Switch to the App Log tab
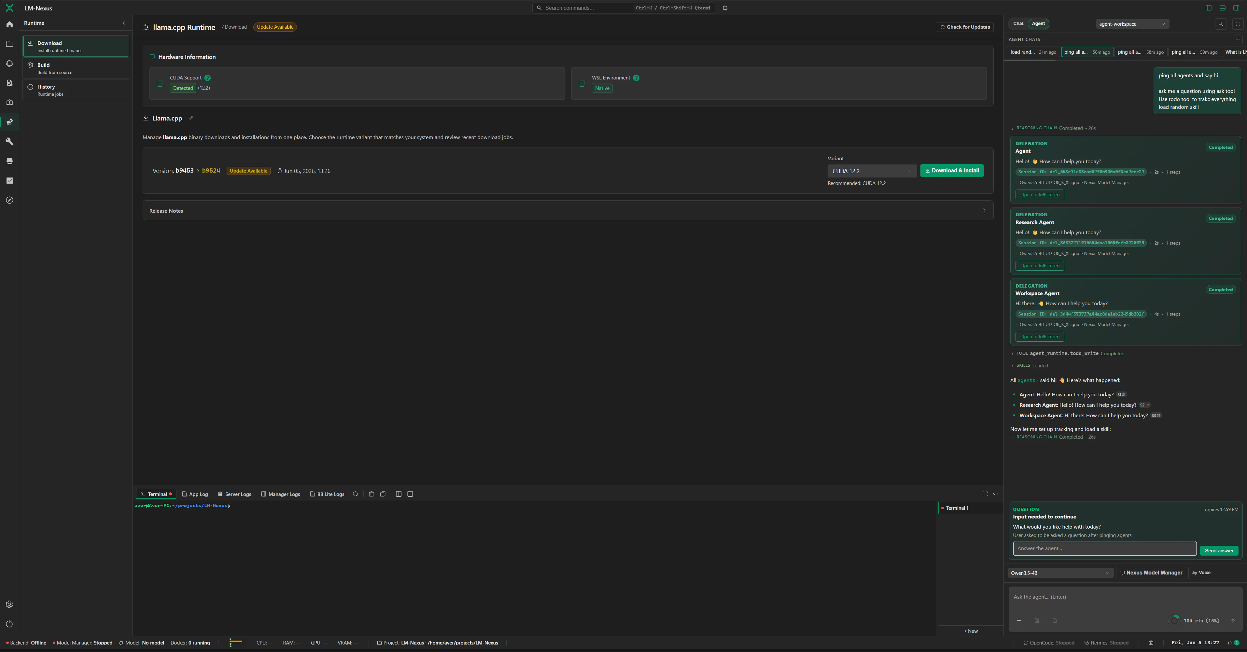This screenshot has width=1247, height=652. point(195,494)
